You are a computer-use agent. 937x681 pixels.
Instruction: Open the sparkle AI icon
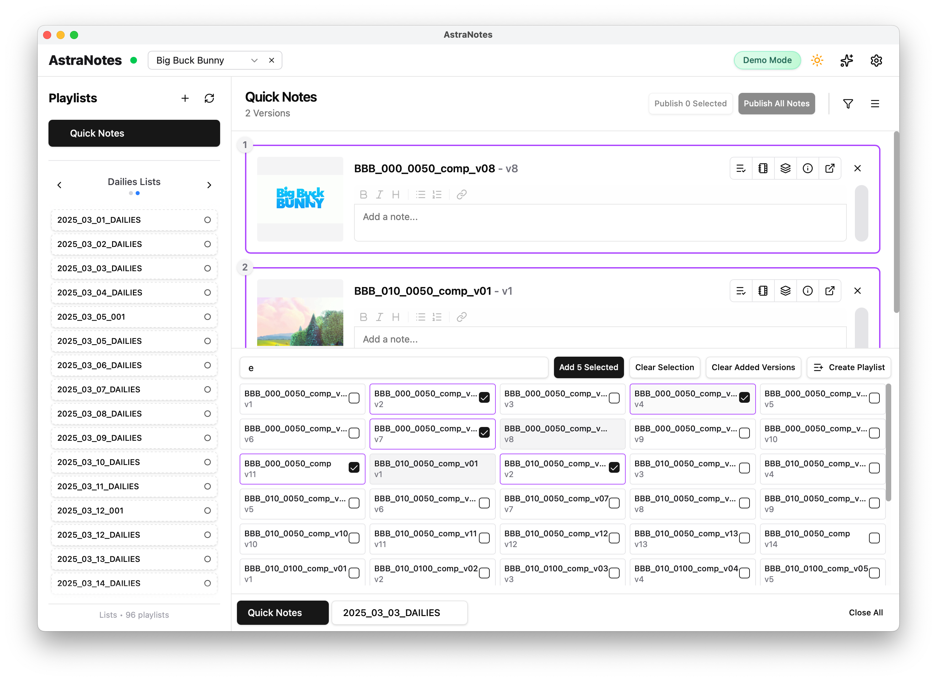point(846,60)
